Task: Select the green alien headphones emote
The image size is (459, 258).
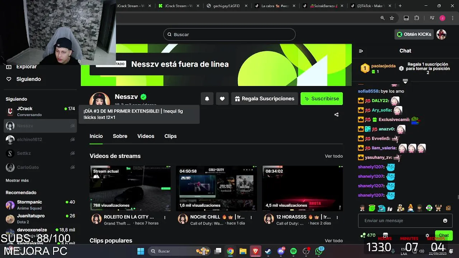Action: pos(429,208)
